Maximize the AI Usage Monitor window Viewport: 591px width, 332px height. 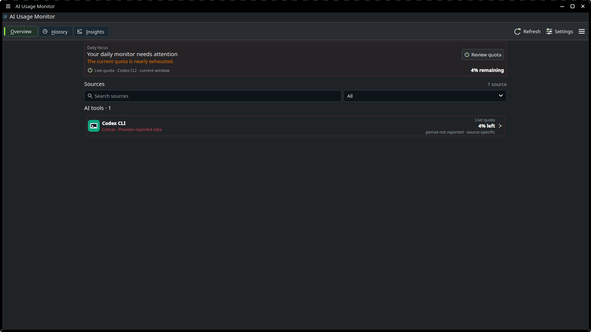click(573, 6)
